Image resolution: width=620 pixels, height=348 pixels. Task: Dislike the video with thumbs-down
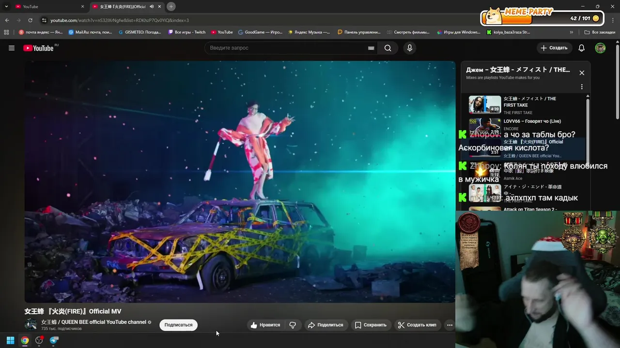[x=293, y=325]
